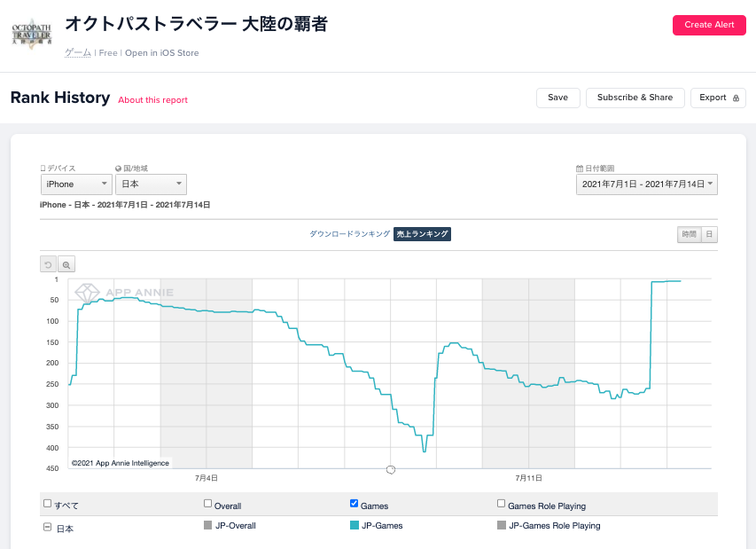Click the JP-Games Role Playing gray swatch
Viewport: 756px width, 549px height.
pyautogui.click(x=502, y=525)
